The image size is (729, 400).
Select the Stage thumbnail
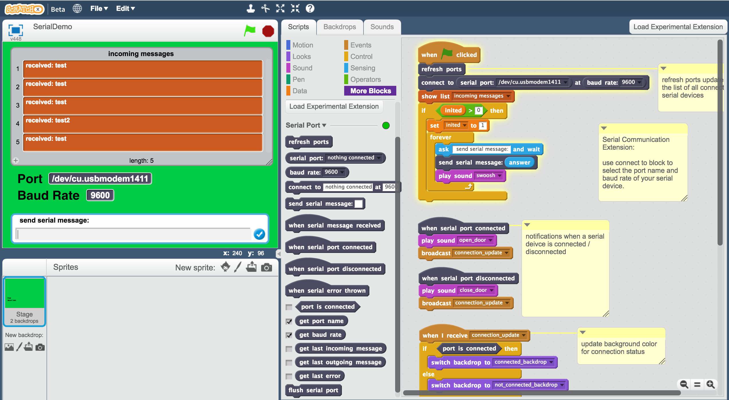[x=24, y=301]
